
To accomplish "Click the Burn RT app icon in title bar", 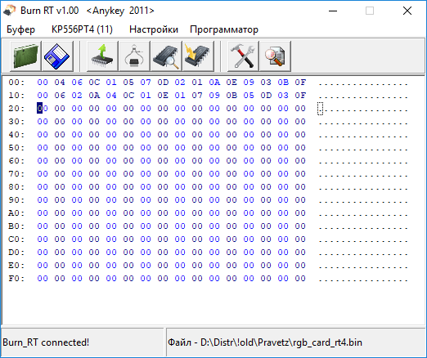I will tap(9, 11).
